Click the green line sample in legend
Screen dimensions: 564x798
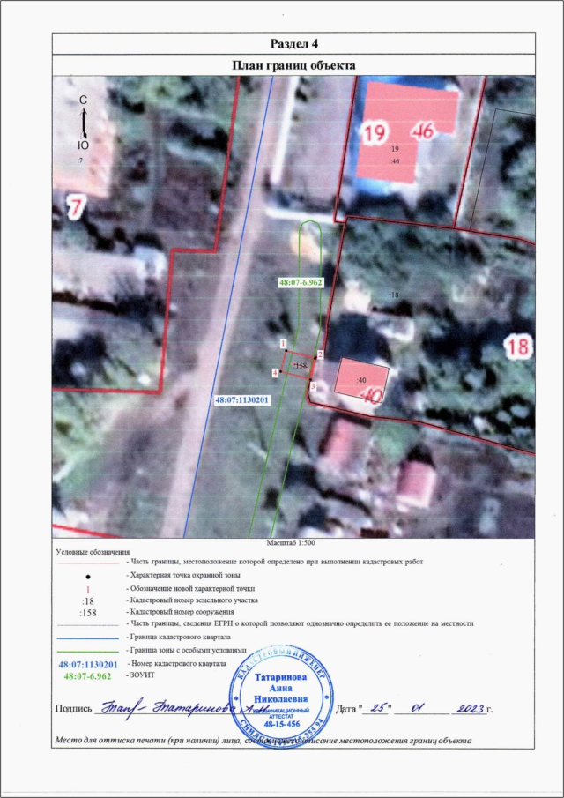point(86,649)
